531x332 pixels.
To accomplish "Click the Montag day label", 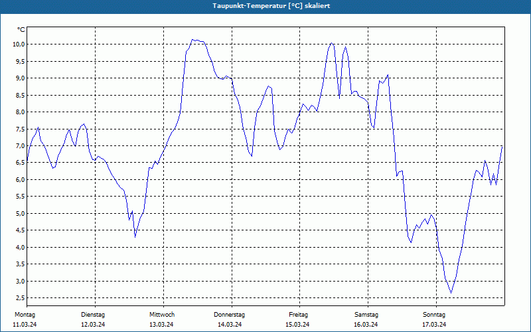I will pyautogui.click(x=25, y=315).
